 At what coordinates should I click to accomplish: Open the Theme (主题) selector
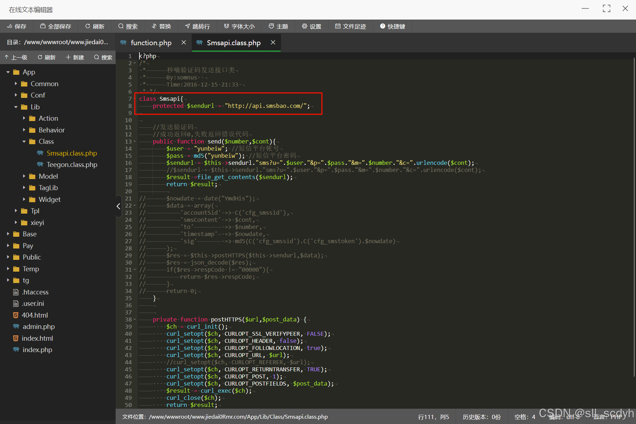278,26
